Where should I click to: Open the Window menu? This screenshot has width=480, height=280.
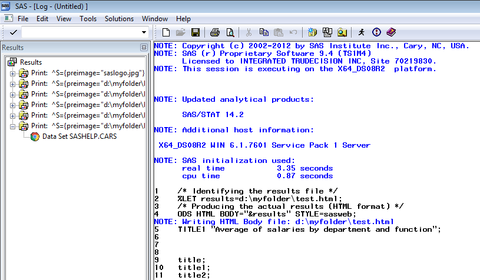pyautogui.click(x=155, y=19)
